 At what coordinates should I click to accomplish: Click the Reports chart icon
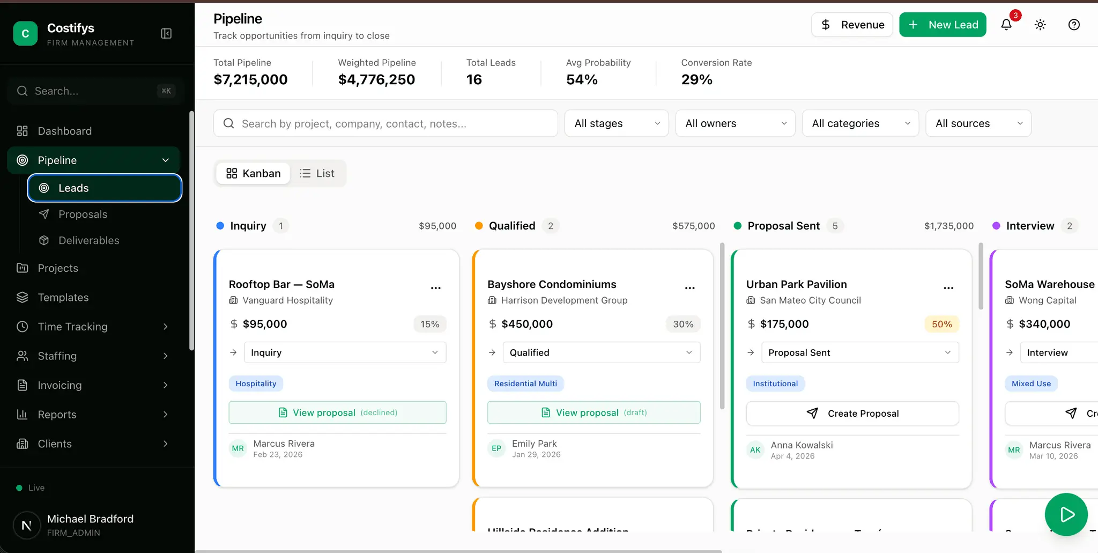pos(22,414)
